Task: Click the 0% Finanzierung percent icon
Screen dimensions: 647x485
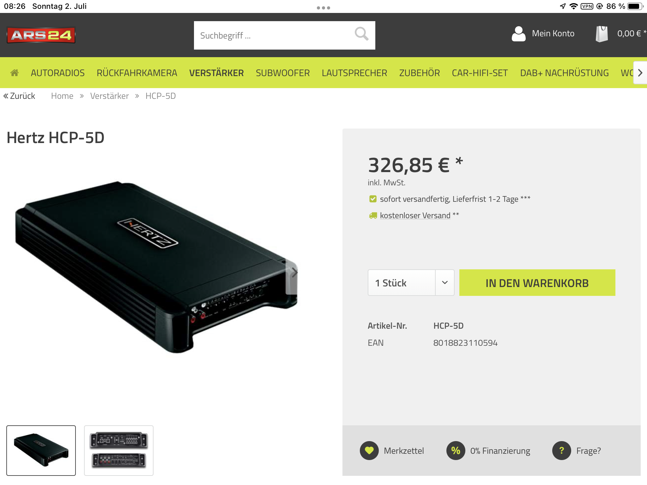Action: click(x=456, y=451)
